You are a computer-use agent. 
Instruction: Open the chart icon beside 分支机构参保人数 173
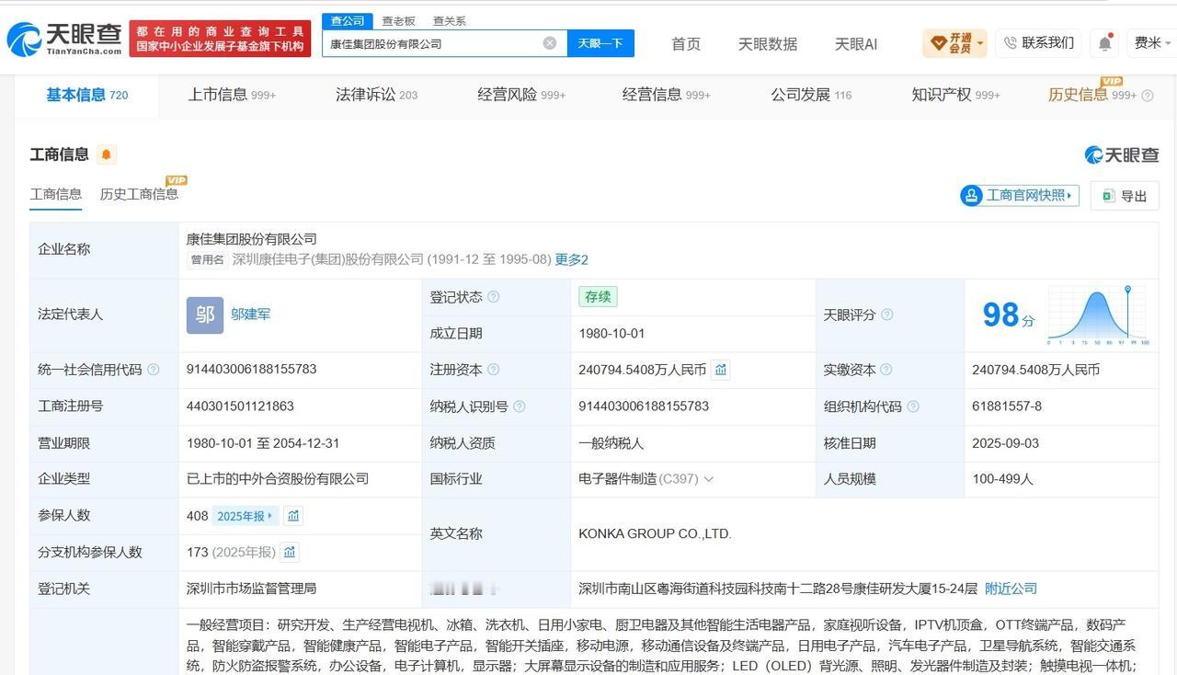(290, 552)
